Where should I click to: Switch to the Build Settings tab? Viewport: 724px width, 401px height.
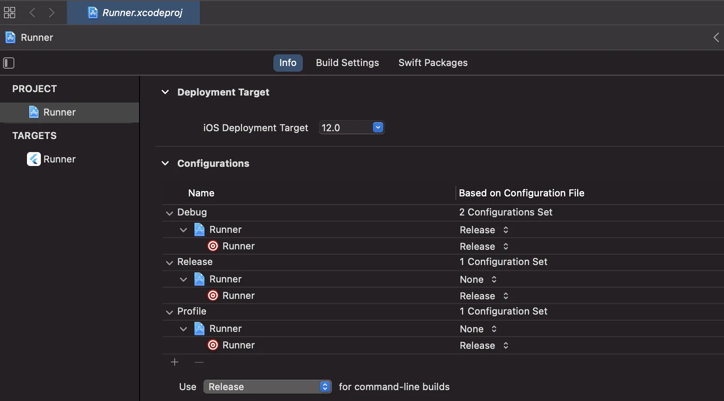tap(347, 63)
